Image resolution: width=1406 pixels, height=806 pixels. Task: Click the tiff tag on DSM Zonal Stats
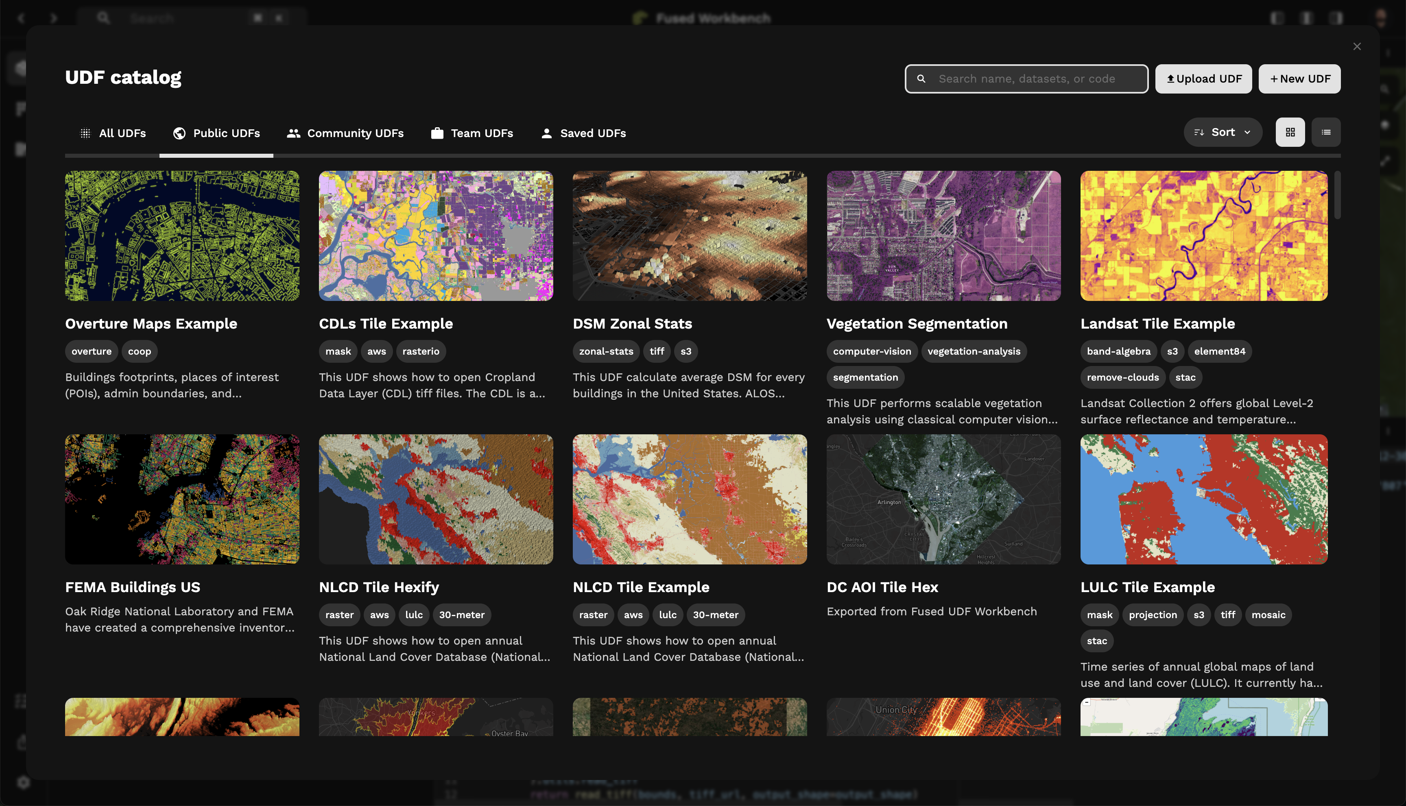[x=657, y=351]
